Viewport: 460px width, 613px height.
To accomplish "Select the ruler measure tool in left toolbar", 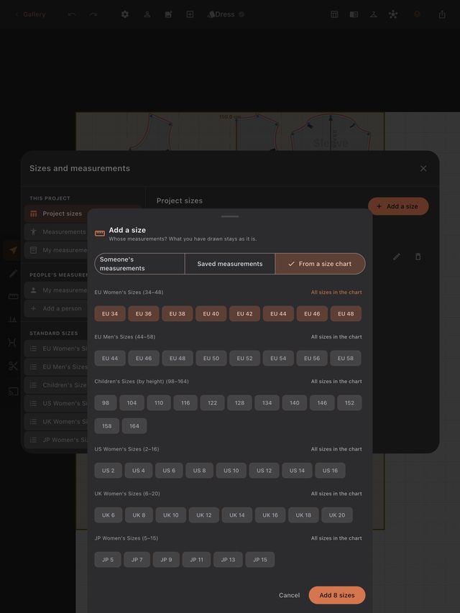I will pyautogui.click(x=13, y=296).
